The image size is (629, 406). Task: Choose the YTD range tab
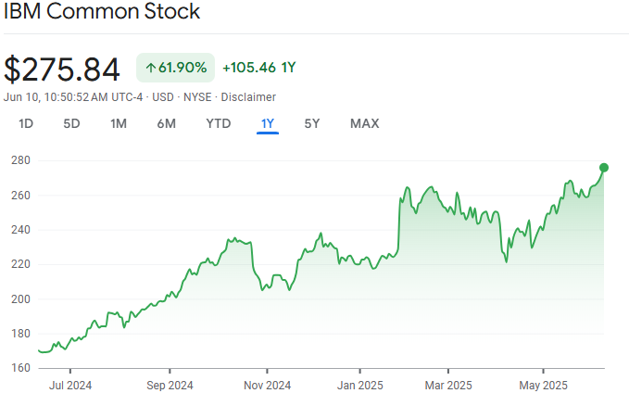(x=219, y=123)
